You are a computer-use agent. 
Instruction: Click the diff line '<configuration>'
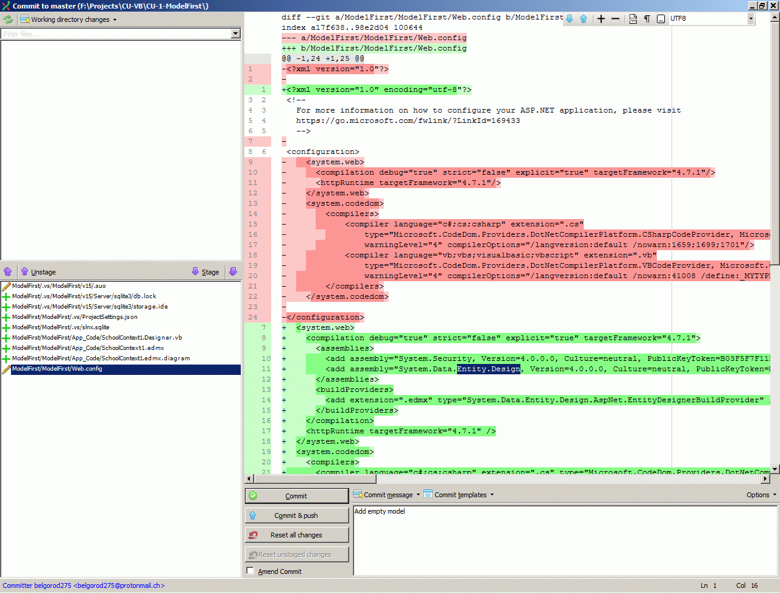tap(323, 152)
